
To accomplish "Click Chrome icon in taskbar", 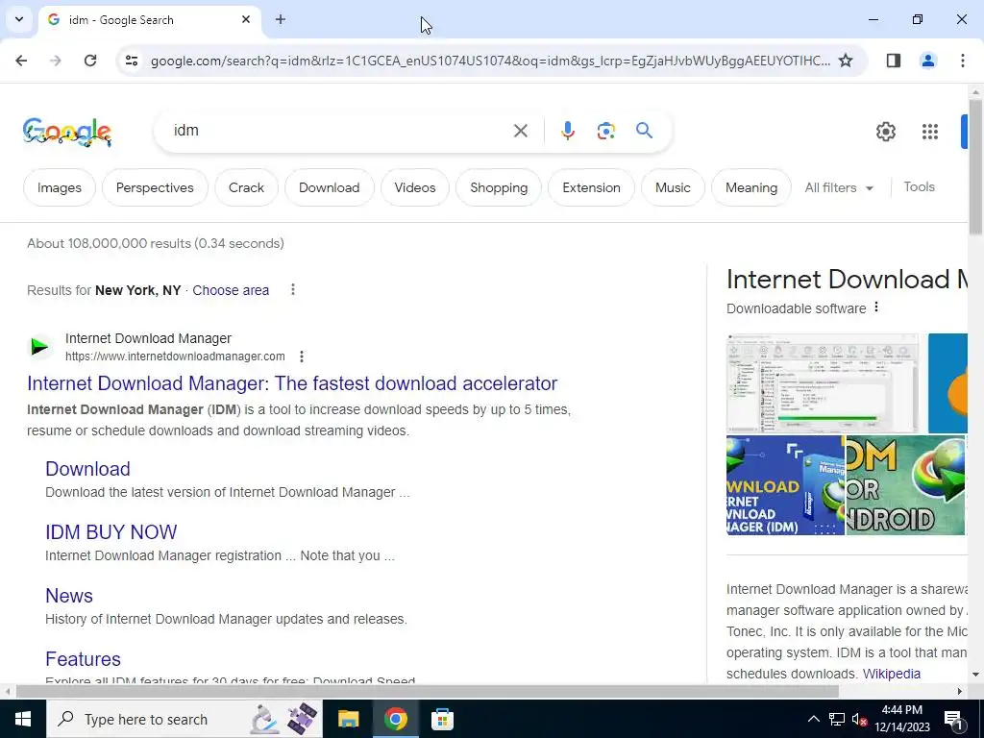I will click(x=395, y=719).
